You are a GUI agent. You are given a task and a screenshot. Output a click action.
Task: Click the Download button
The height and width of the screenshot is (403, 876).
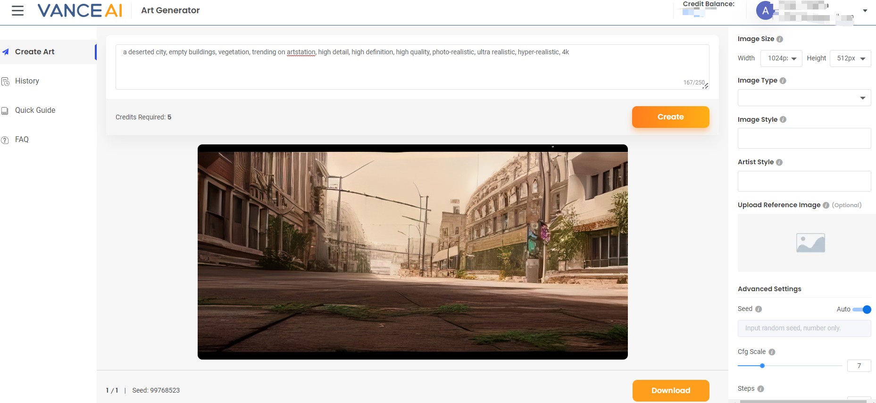click(x=671, y=391)
